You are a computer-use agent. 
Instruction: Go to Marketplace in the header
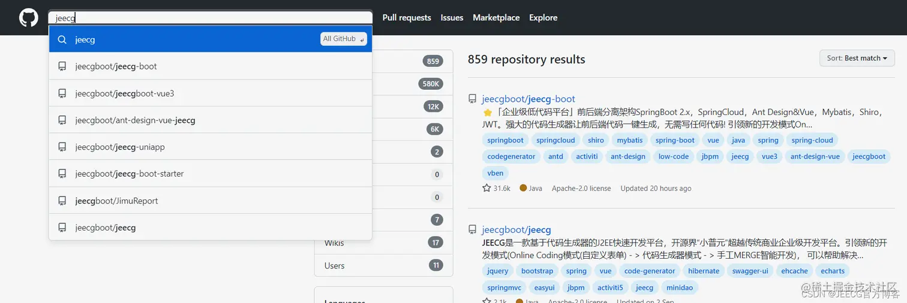(495, 17)
